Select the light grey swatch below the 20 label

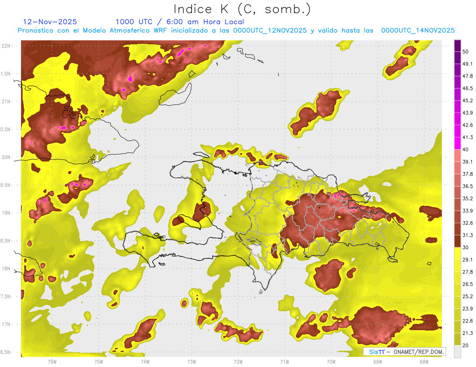click(457, 351)
